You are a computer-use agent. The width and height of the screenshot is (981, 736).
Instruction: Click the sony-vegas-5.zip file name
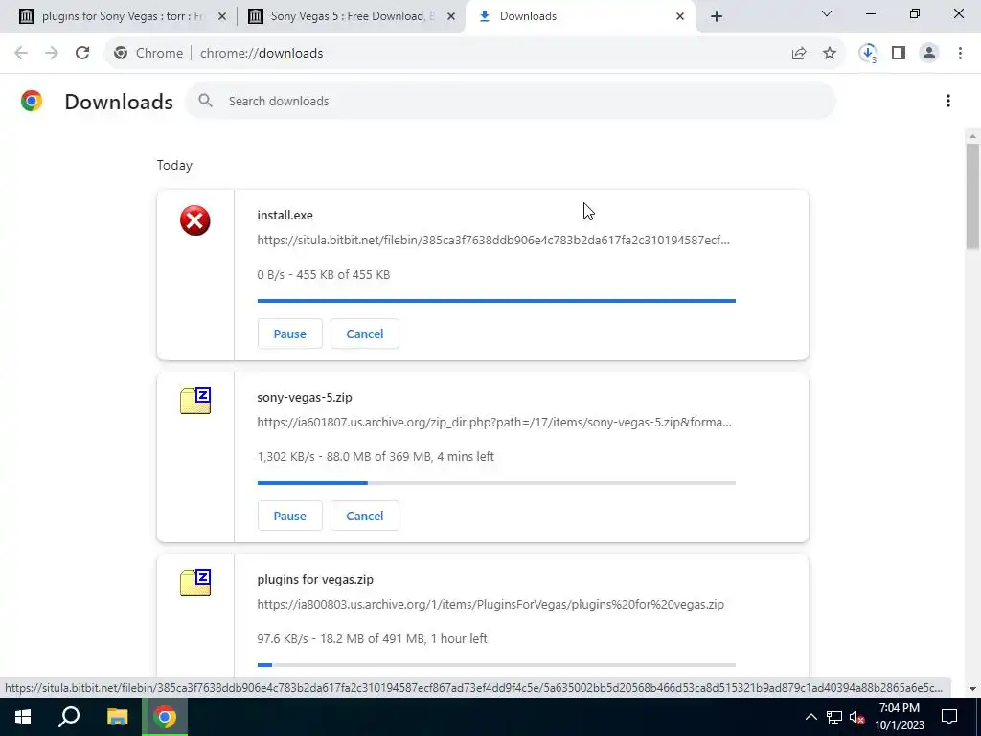(305, 397)
